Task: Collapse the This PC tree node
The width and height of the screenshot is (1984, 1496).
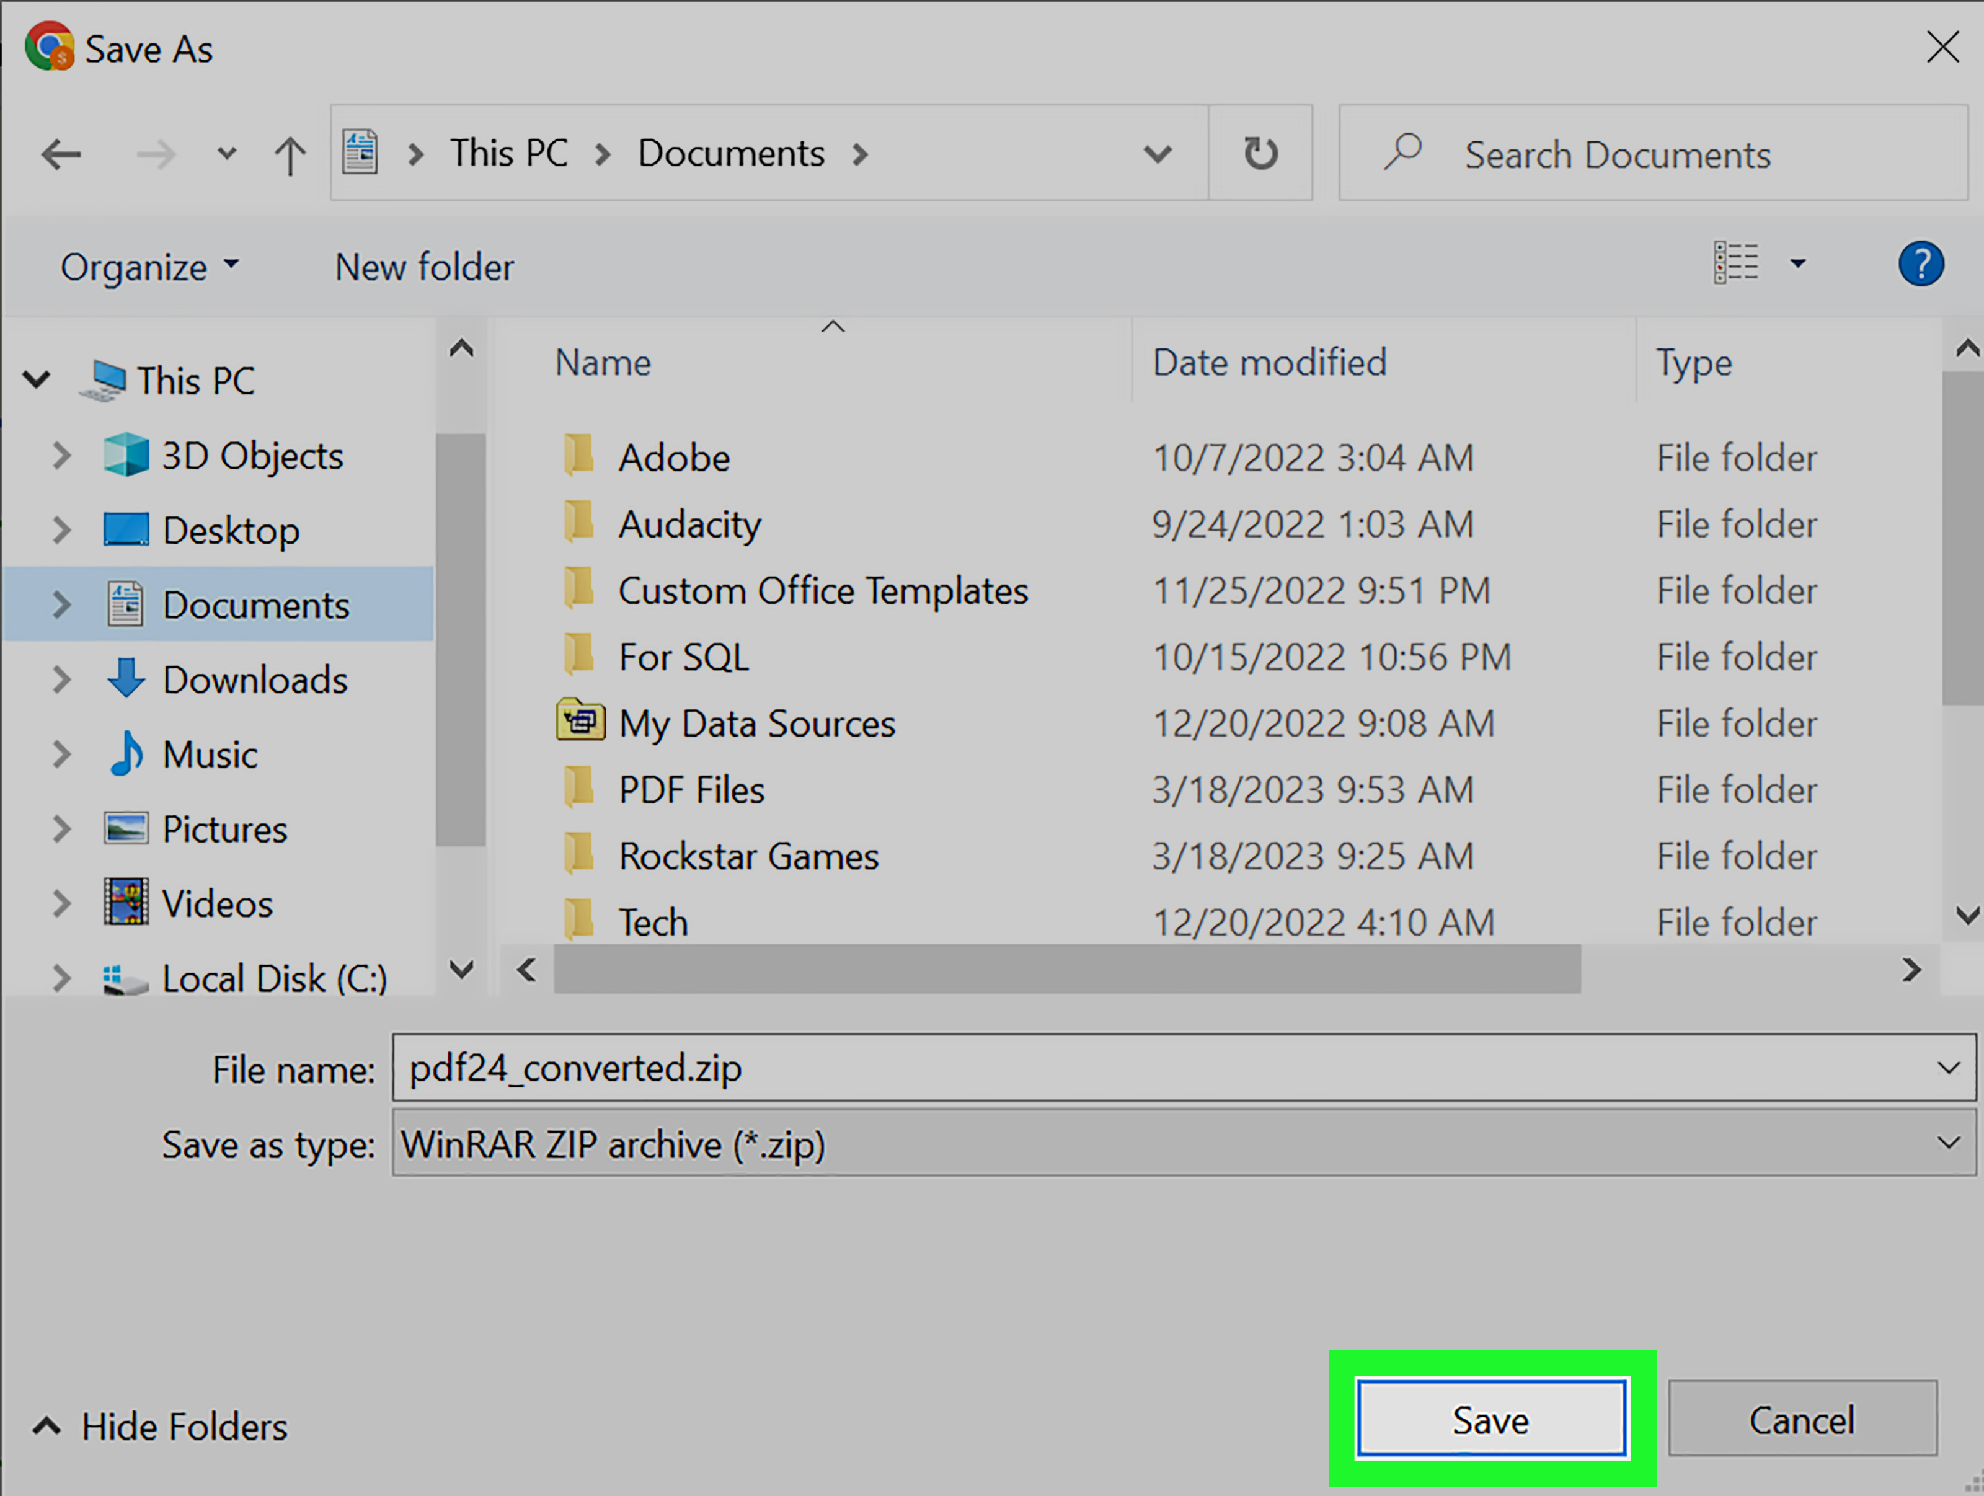Action: [37, 379]
